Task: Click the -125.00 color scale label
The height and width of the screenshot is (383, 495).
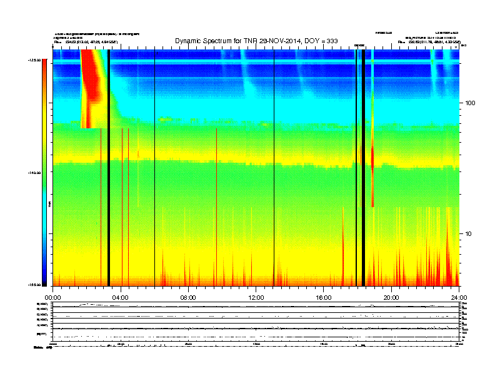Action: 34,60
